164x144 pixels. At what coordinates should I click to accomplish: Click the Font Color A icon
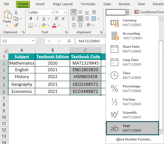tap(54, 25)
